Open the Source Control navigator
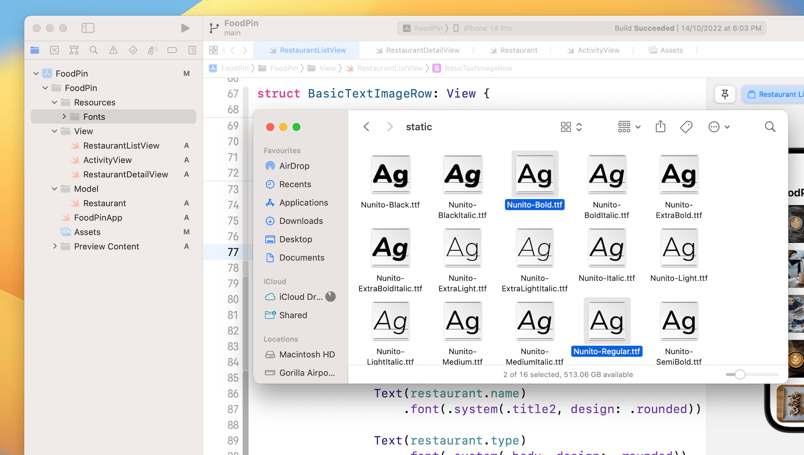 tap(54, 50)
